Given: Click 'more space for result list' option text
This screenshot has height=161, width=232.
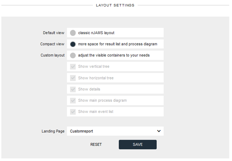Looking at the screenshot, I should click(118, 44).
